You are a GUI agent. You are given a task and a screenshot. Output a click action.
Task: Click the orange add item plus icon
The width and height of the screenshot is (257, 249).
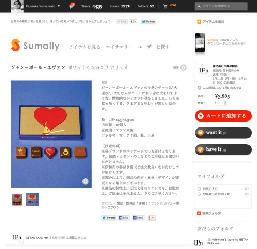coord(199,21)
